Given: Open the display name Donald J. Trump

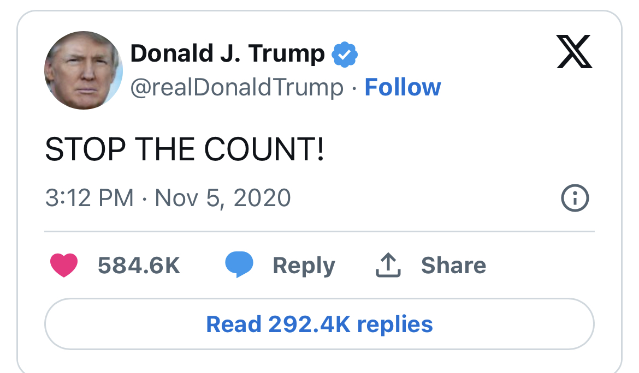Looking at the screenshot, I should [227, 53].
